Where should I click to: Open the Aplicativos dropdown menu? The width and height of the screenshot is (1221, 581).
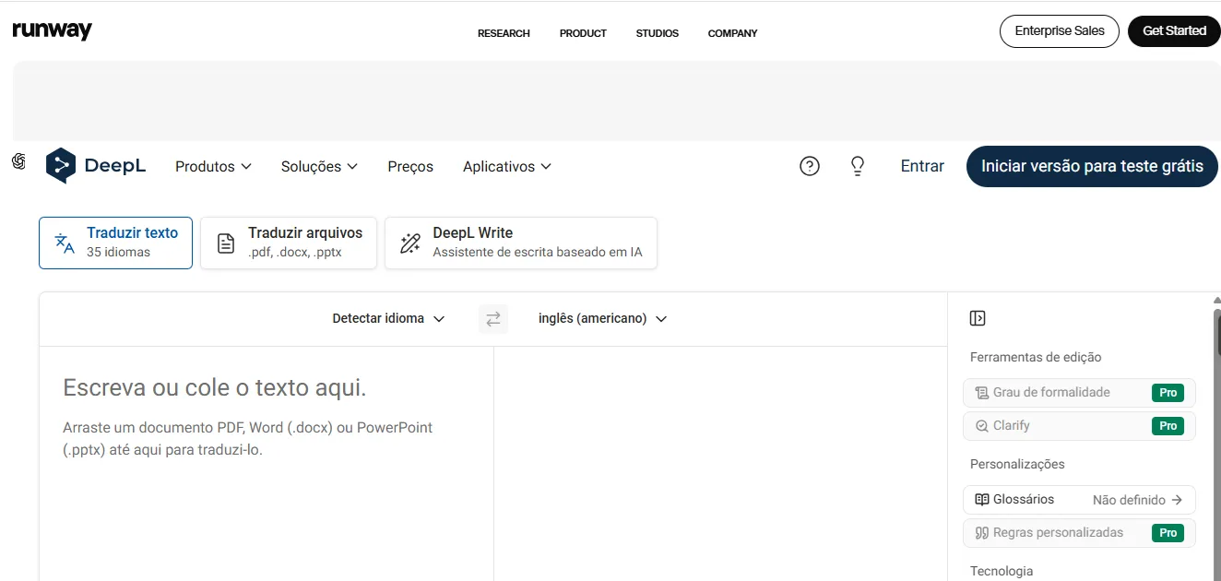point(507,167)
